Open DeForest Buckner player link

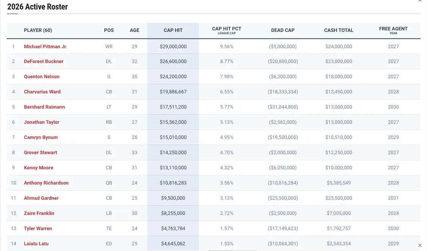[x=44, y=62]
